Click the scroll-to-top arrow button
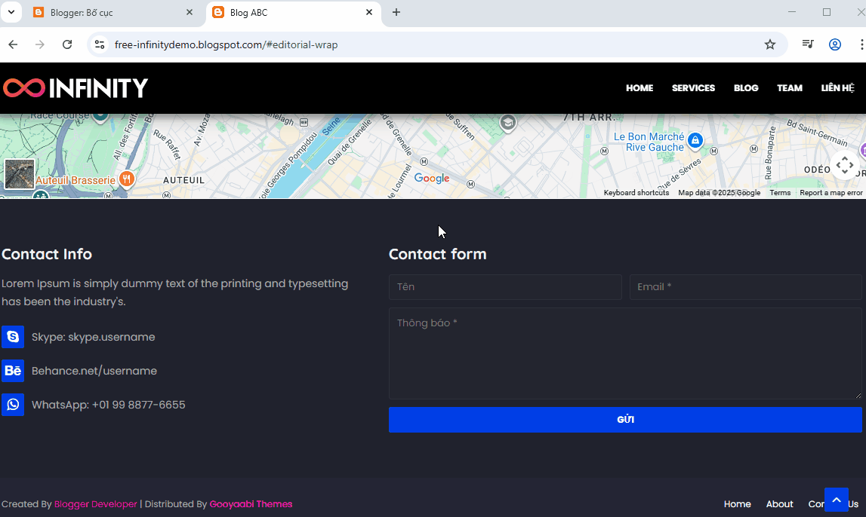The image size is (866, 517). (x=836, y=500)
